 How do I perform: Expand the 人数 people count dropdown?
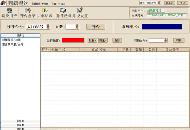pyautogui.click(x=77, y=27)
